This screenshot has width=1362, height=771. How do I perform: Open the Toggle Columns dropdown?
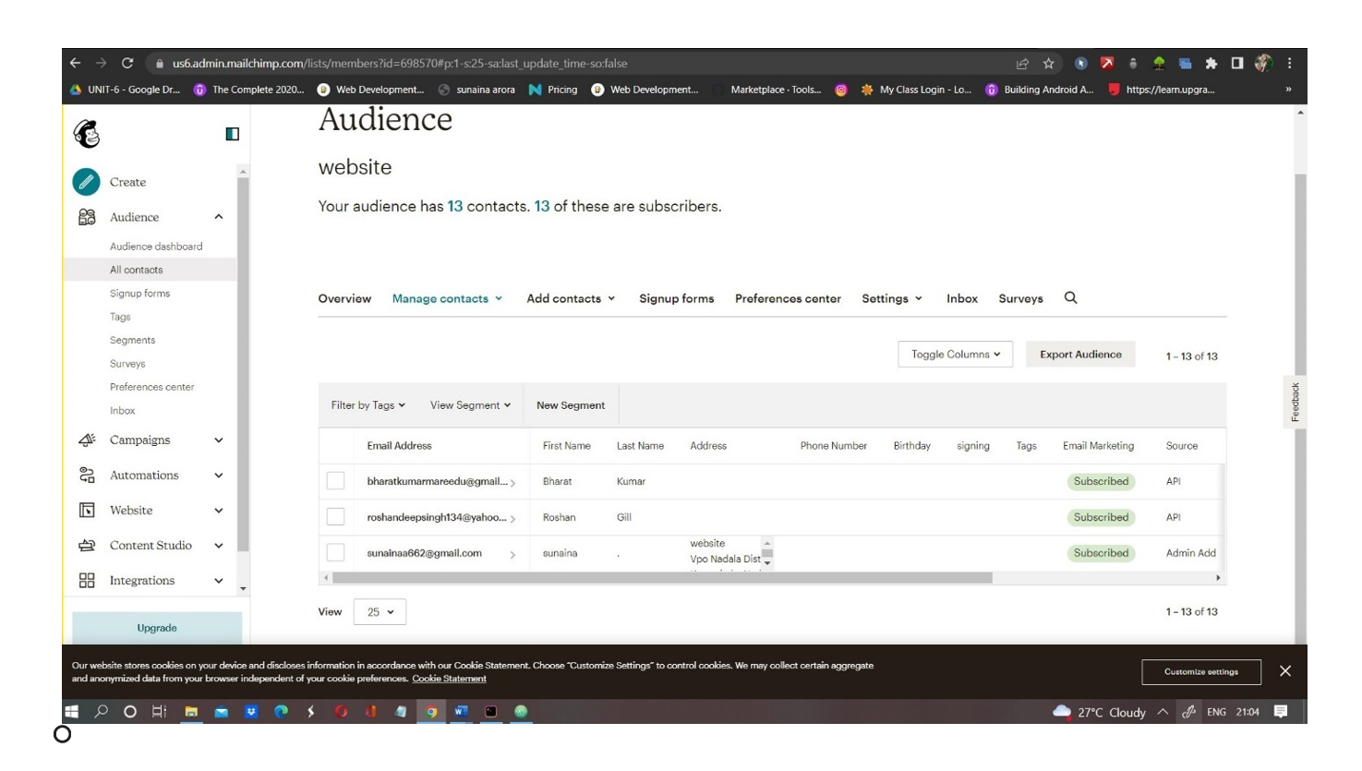pos(955,355)
